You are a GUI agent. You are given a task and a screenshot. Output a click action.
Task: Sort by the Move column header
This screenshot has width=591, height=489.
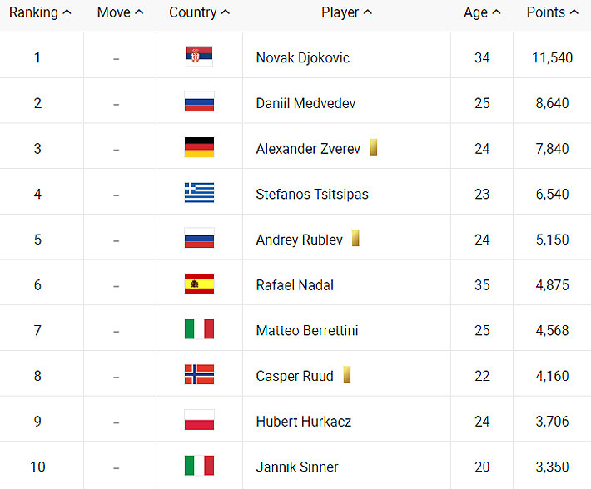coord(120,12)
